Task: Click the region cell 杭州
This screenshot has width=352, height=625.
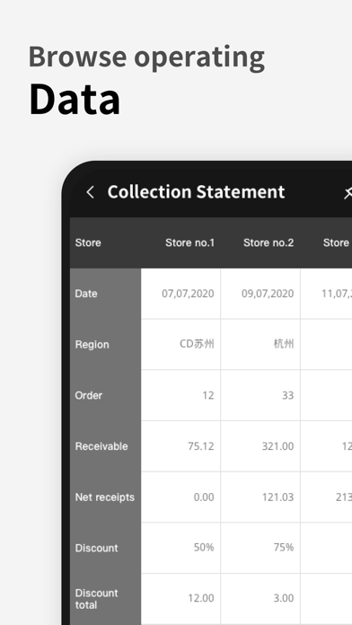Action: [x=284, y=345]
